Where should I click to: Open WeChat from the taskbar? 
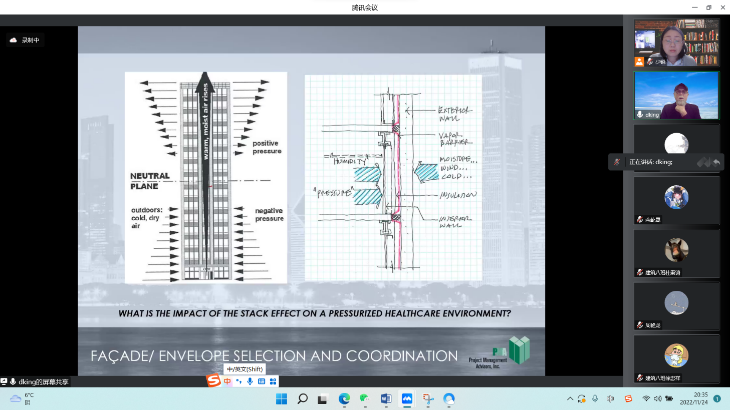click(x=365, y=398)
